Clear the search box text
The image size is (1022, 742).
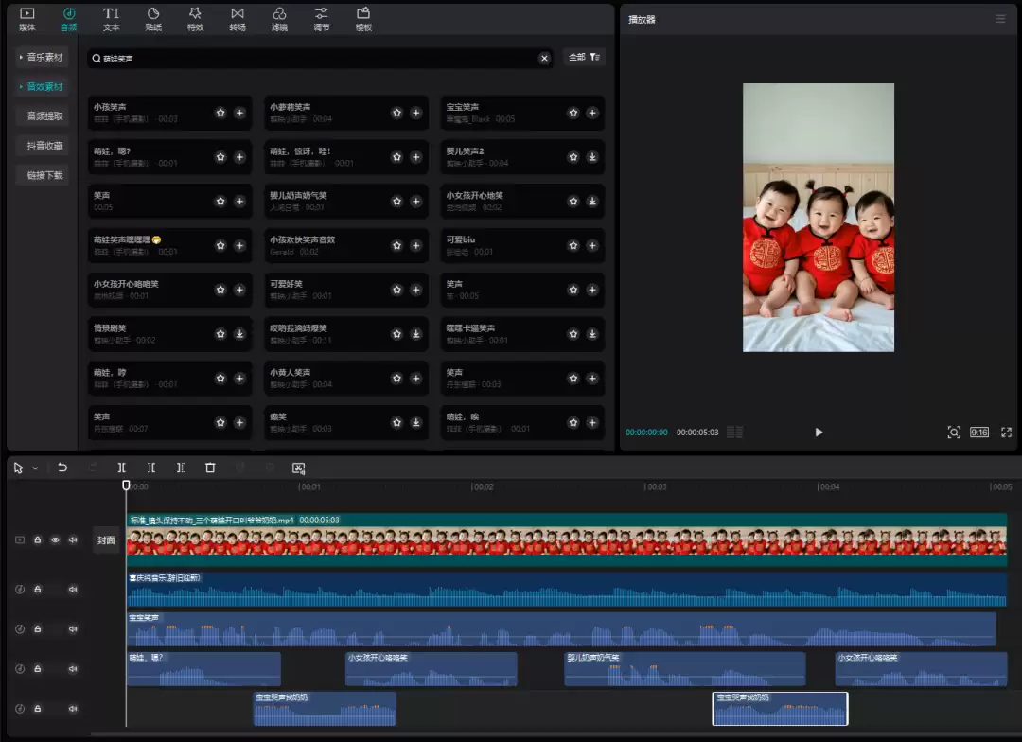pos(544,59)
